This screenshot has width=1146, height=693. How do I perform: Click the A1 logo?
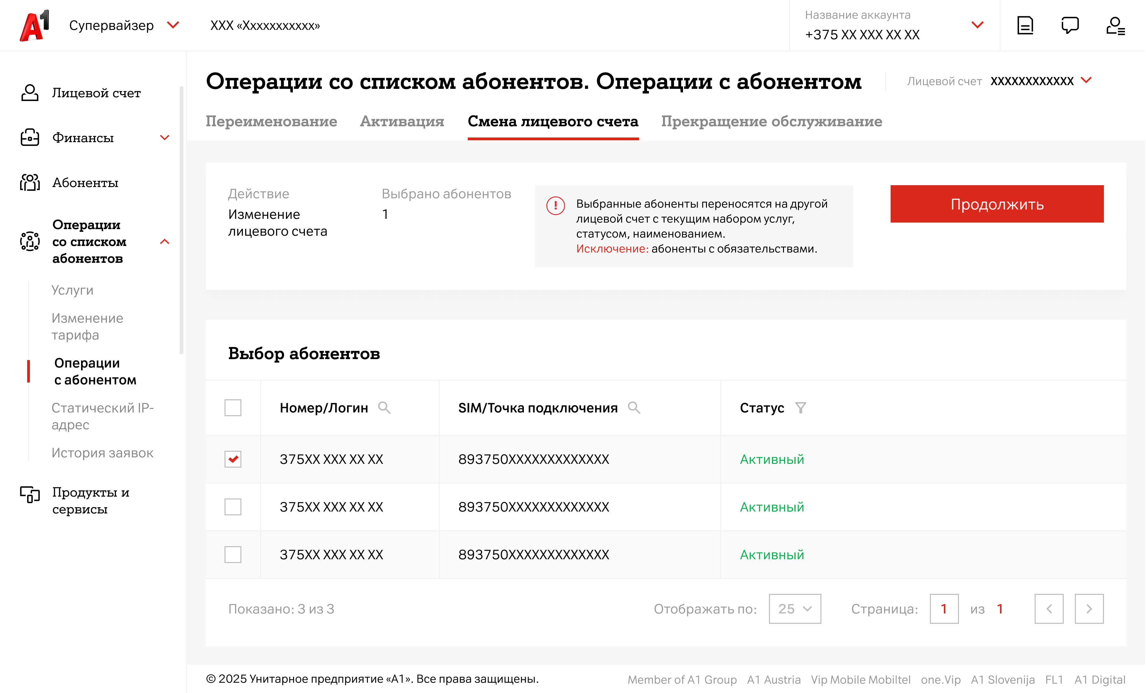tap(34, 26)
